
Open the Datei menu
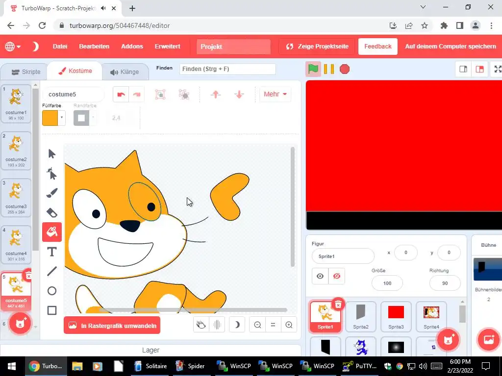coord(60,47)
